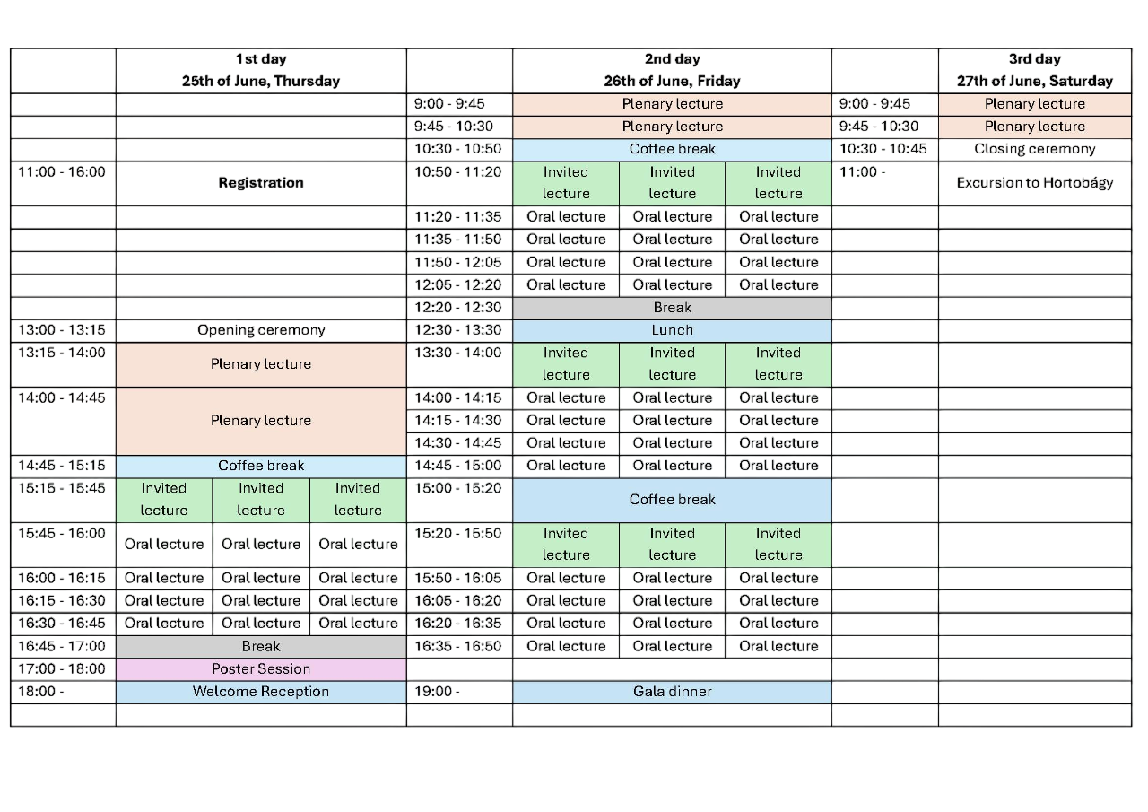Select the 14:45 - 15:15 Coffee break cell
The width and height of the screenshot is (1148, 812).
(x=261, y=466)
